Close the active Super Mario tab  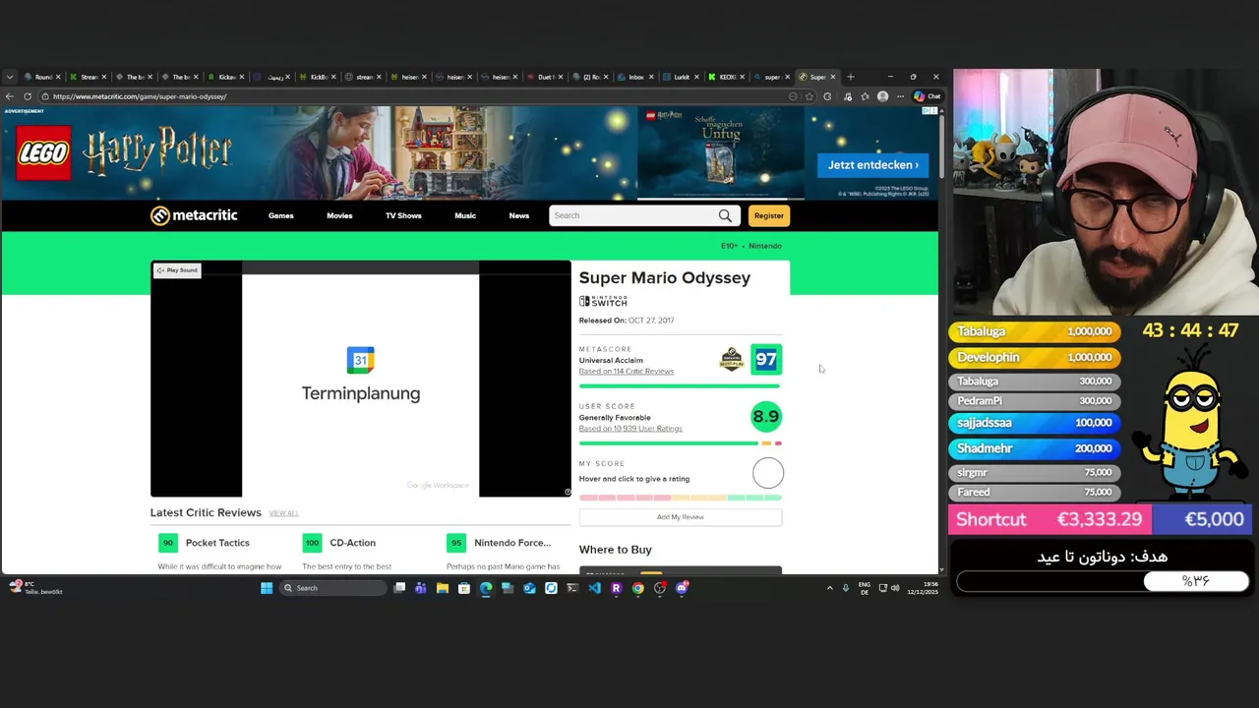[833, 77]
